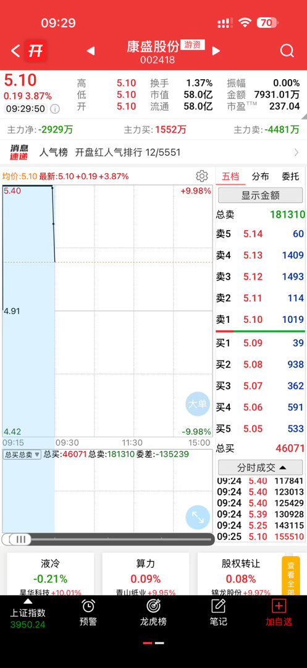Screen dimensions: 307x668
Task: Click the info icon beside 09:29:50
Action: pyautogui.click(x=55, y=109)
